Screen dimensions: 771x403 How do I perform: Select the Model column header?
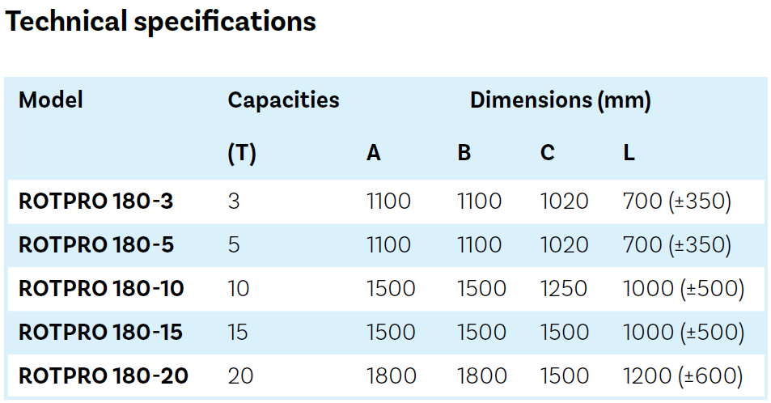click(51, 100)
